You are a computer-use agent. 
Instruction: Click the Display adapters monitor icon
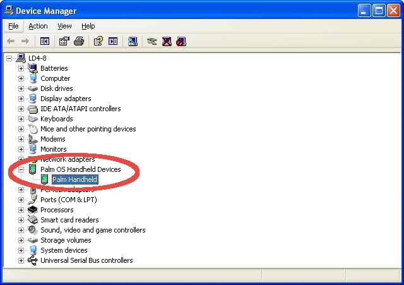[x=33, y=99]
